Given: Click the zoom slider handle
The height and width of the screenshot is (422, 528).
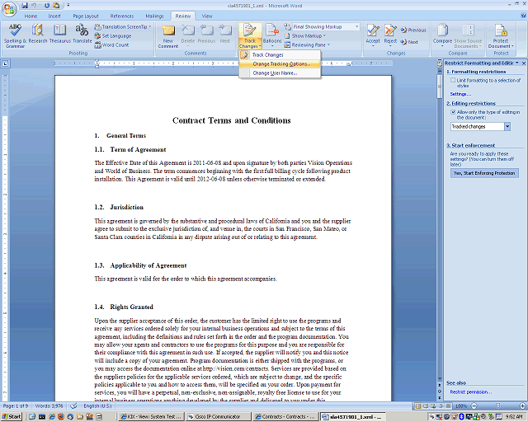Looking at the screenshot, I should pos(498,406).
